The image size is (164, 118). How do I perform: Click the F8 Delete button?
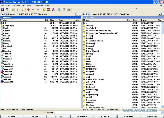pos(129,116)
